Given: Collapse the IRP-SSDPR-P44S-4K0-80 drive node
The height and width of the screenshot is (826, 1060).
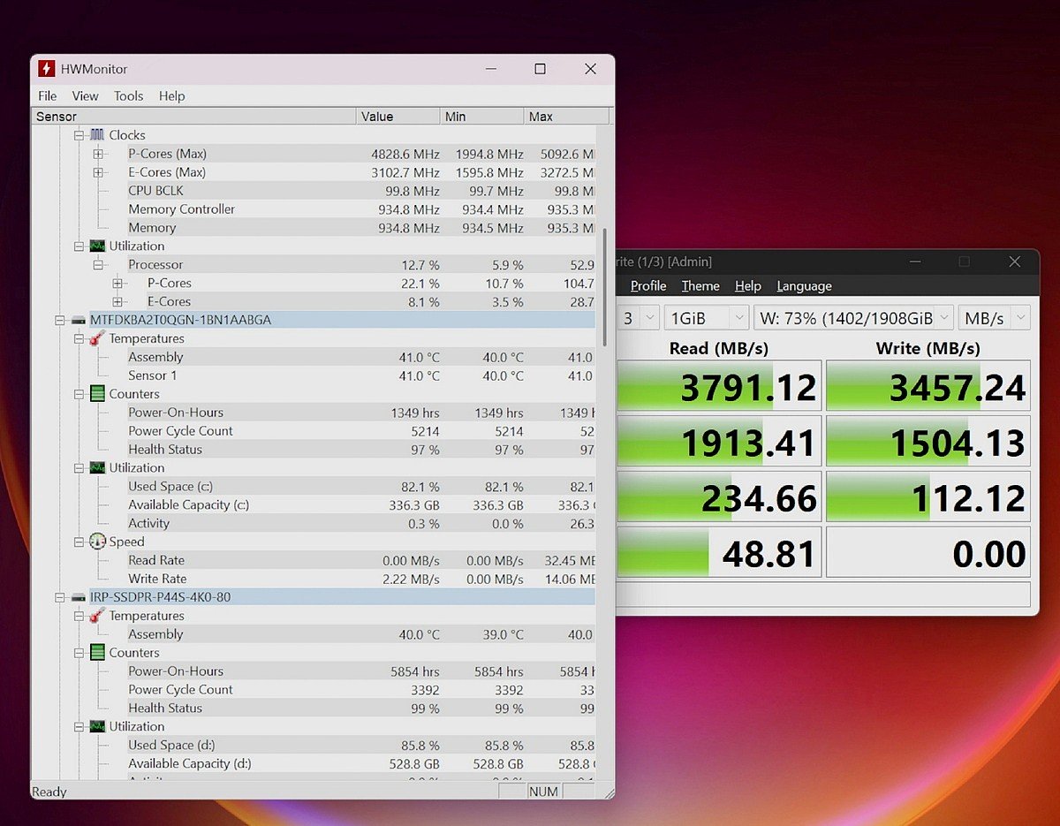Looking at the screenshot, I should [x=60, y=597].
